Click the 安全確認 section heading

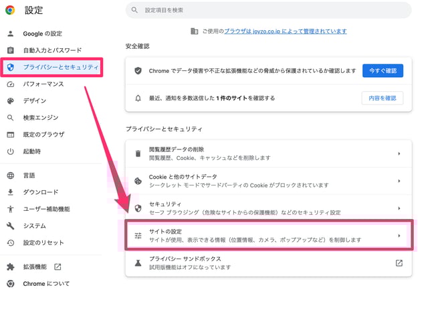coord(138,46)
